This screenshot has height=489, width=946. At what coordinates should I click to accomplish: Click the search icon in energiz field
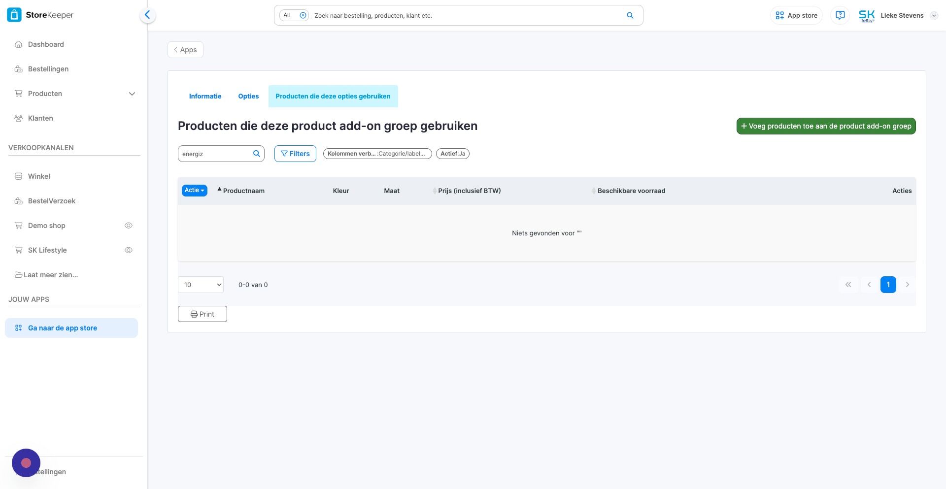click(x=256, y=154)
